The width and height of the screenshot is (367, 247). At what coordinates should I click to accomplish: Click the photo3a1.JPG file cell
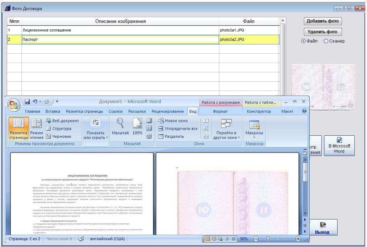[x=249, y=30]
